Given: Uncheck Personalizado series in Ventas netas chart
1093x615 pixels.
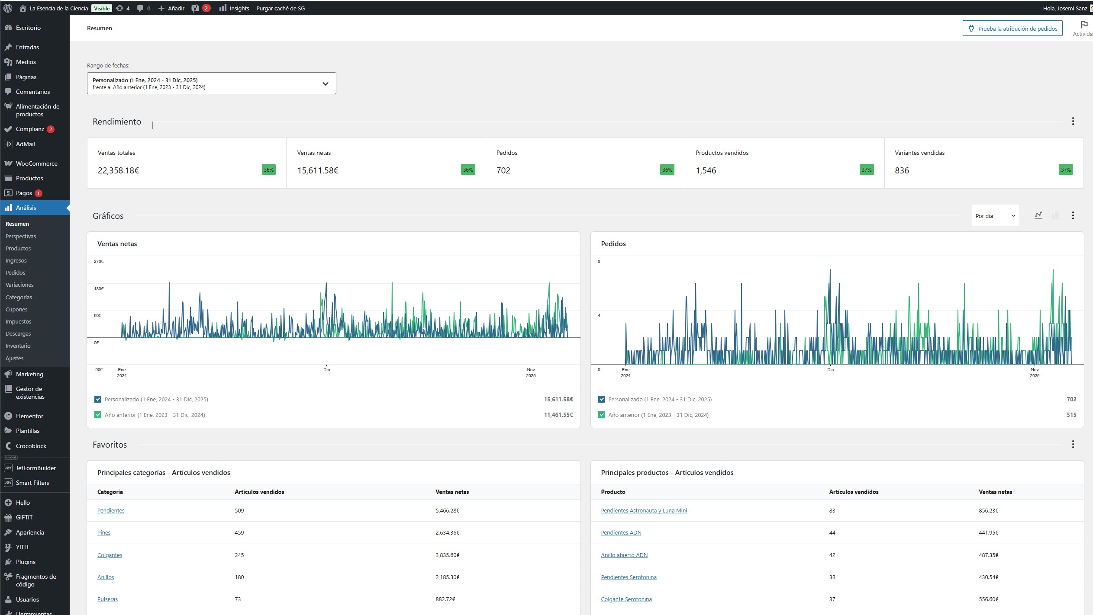Looking at the screenshot, I should click(x=98, y=399).
